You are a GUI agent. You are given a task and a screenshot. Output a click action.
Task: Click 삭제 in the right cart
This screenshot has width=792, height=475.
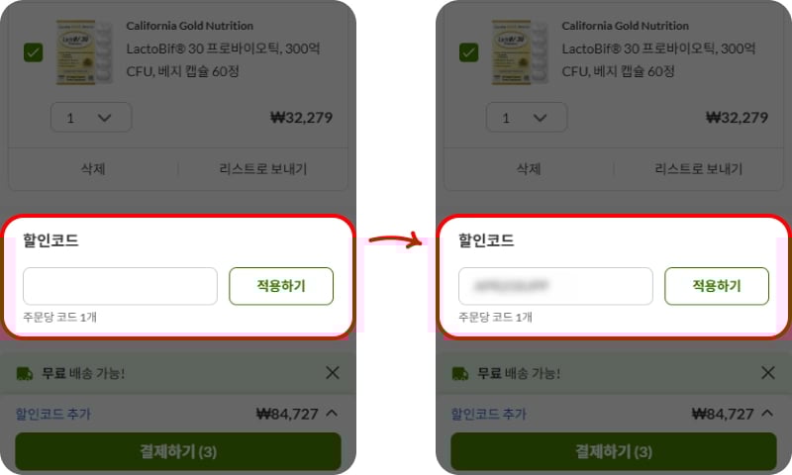point(529,168)
